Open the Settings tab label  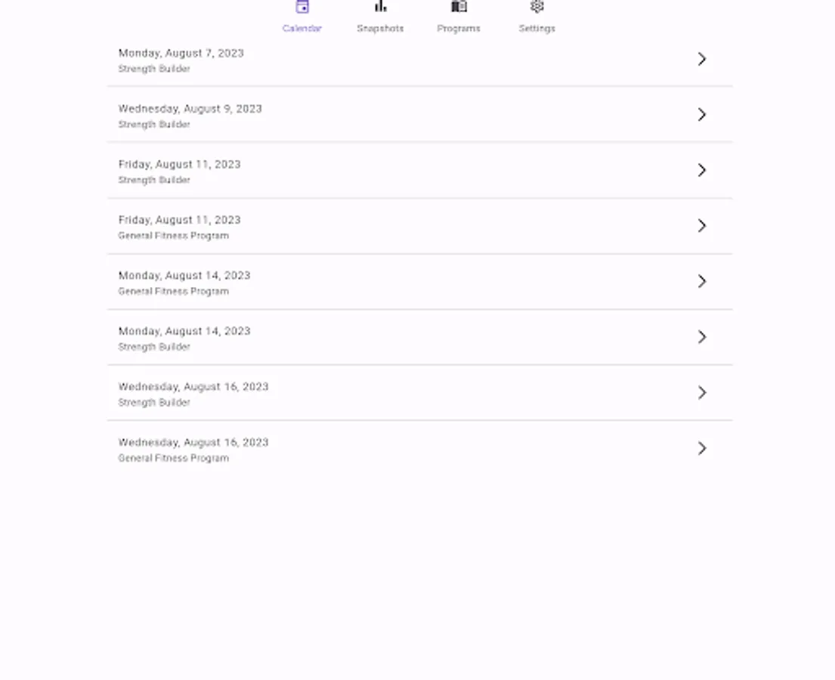[x=537, y=29]
